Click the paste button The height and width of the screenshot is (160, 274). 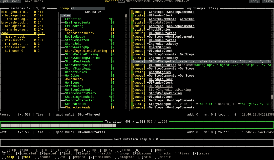pos(268,2)
